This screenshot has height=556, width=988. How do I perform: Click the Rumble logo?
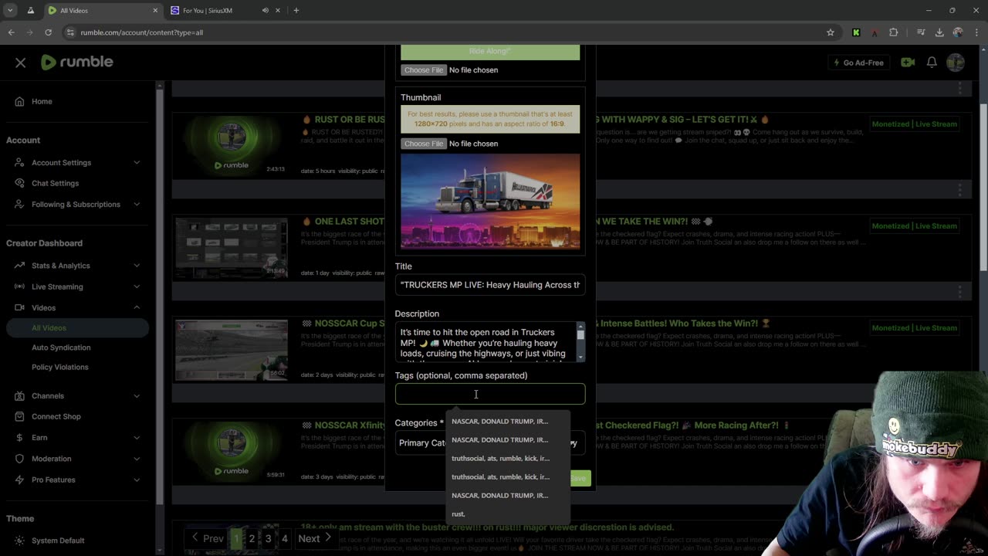pyautogui.click(x=77, y=63)
